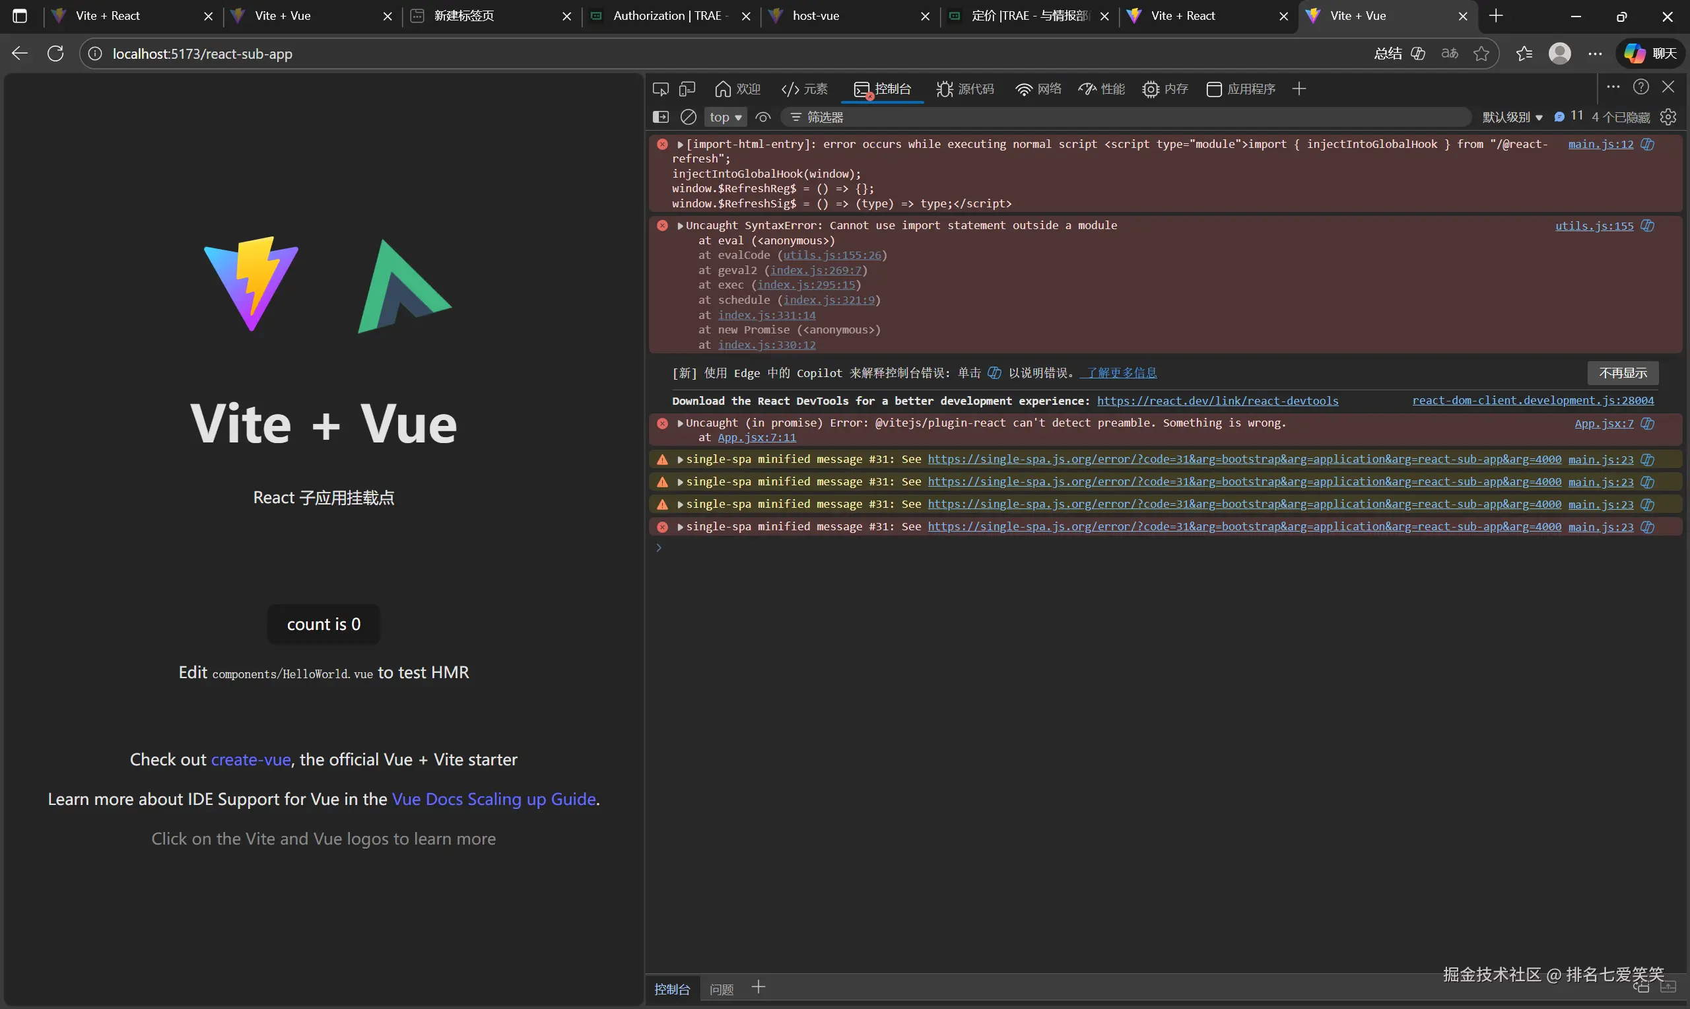Viewport: 1690px width, 1009px height.
Task: Open the default log level dropdown
Action: [x=1511, y=117]
